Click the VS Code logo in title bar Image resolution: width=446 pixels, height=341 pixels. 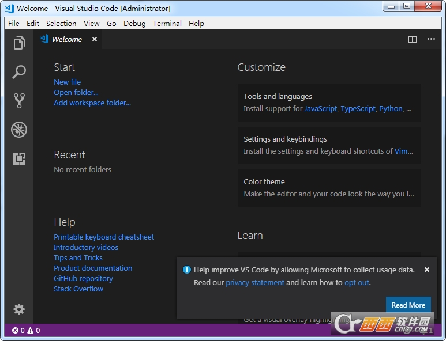(9, 9)
